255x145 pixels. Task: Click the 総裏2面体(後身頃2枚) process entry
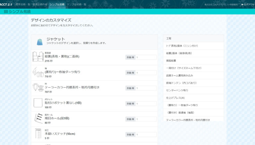pyautogui.click(x=193, y=53)
